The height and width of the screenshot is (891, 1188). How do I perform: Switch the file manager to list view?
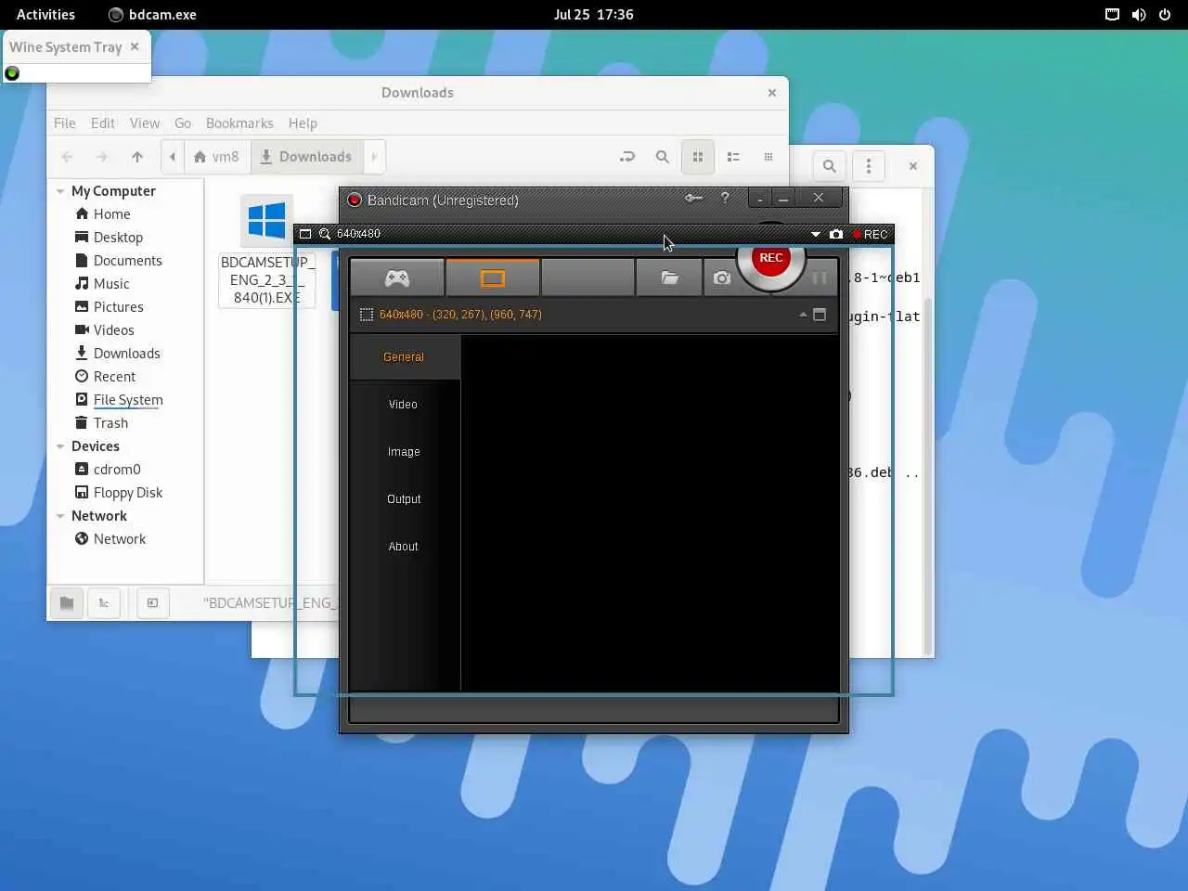pos(733,157)
